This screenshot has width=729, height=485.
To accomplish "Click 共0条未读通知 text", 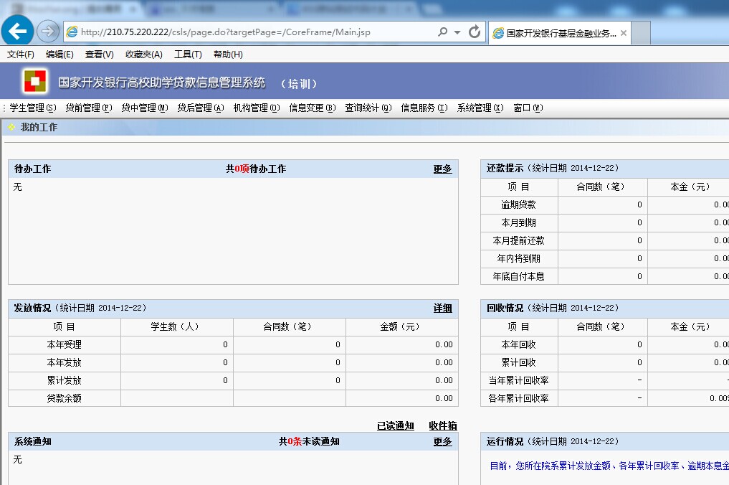I will (309, 441).
